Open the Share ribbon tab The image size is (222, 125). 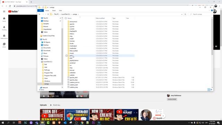click(x=54, y=11)
